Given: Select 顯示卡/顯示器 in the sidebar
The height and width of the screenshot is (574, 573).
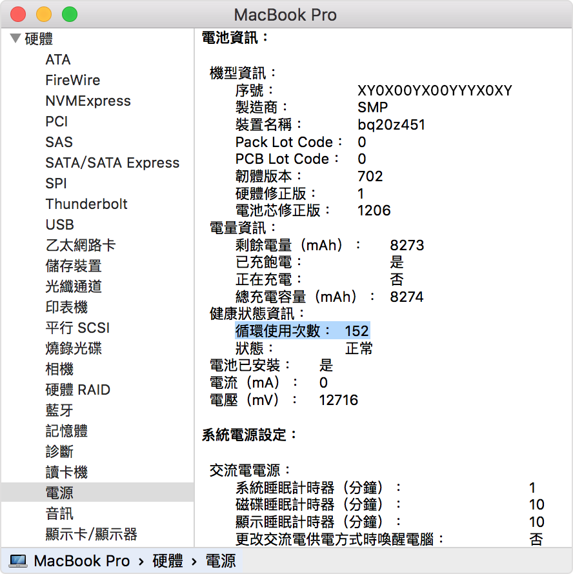Looking at the screenshot, I should pos(91,534).
